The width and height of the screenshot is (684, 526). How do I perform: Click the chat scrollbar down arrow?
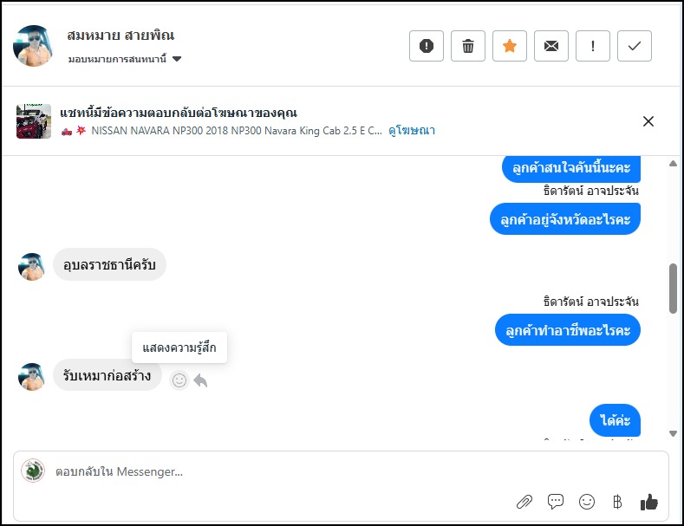(674, 433)
